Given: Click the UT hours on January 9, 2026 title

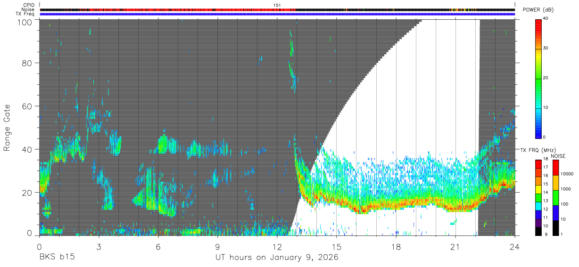Looking at the screenshot, I should pyautogui.click(x=277, y=258).
